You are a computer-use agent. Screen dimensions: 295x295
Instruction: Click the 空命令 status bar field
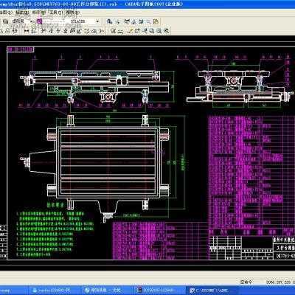coord(246,282)
